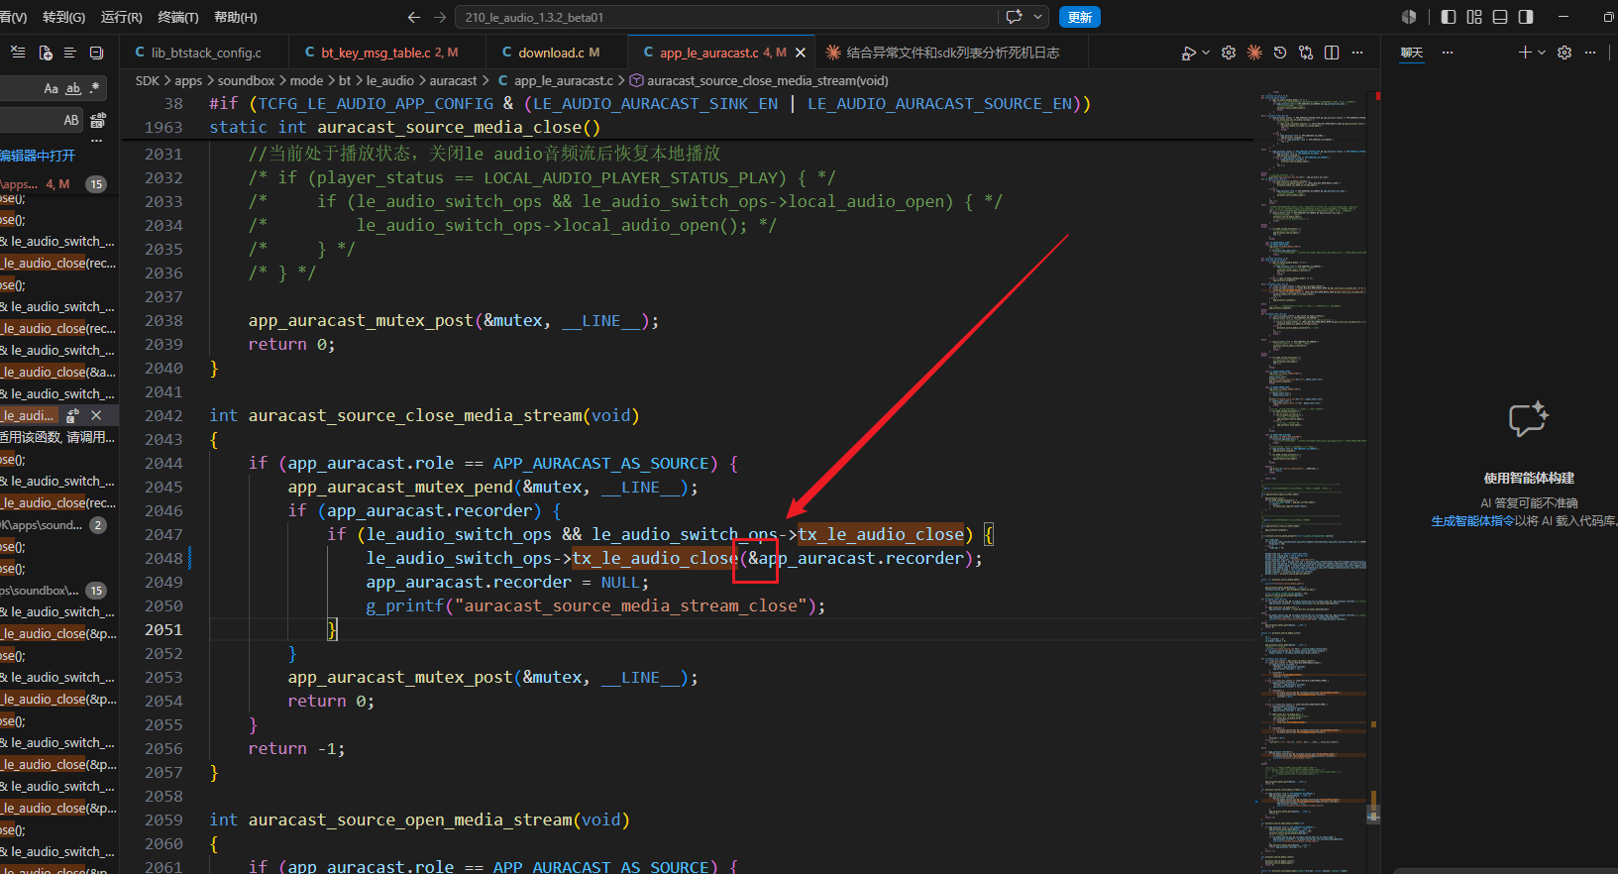1618x874 pixels.
Task: Open the editor More Actions ellipsis
Action: click(1357, 53)
